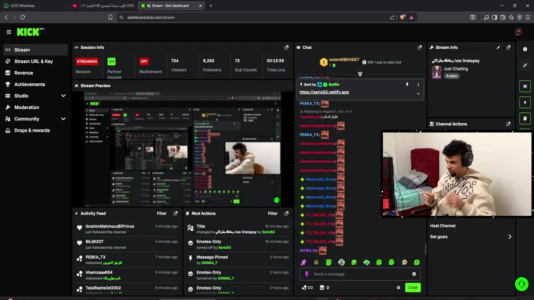Click Host Channel action
This screenshot has height=300, width=534.
tap(443, 226)
